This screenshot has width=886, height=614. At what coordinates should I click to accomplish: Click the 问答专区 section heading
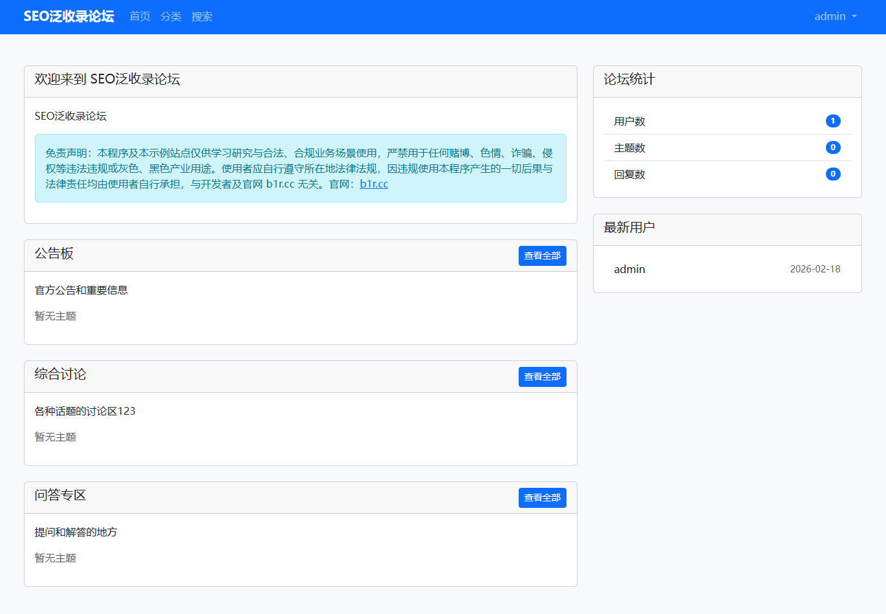coord(60,496)
